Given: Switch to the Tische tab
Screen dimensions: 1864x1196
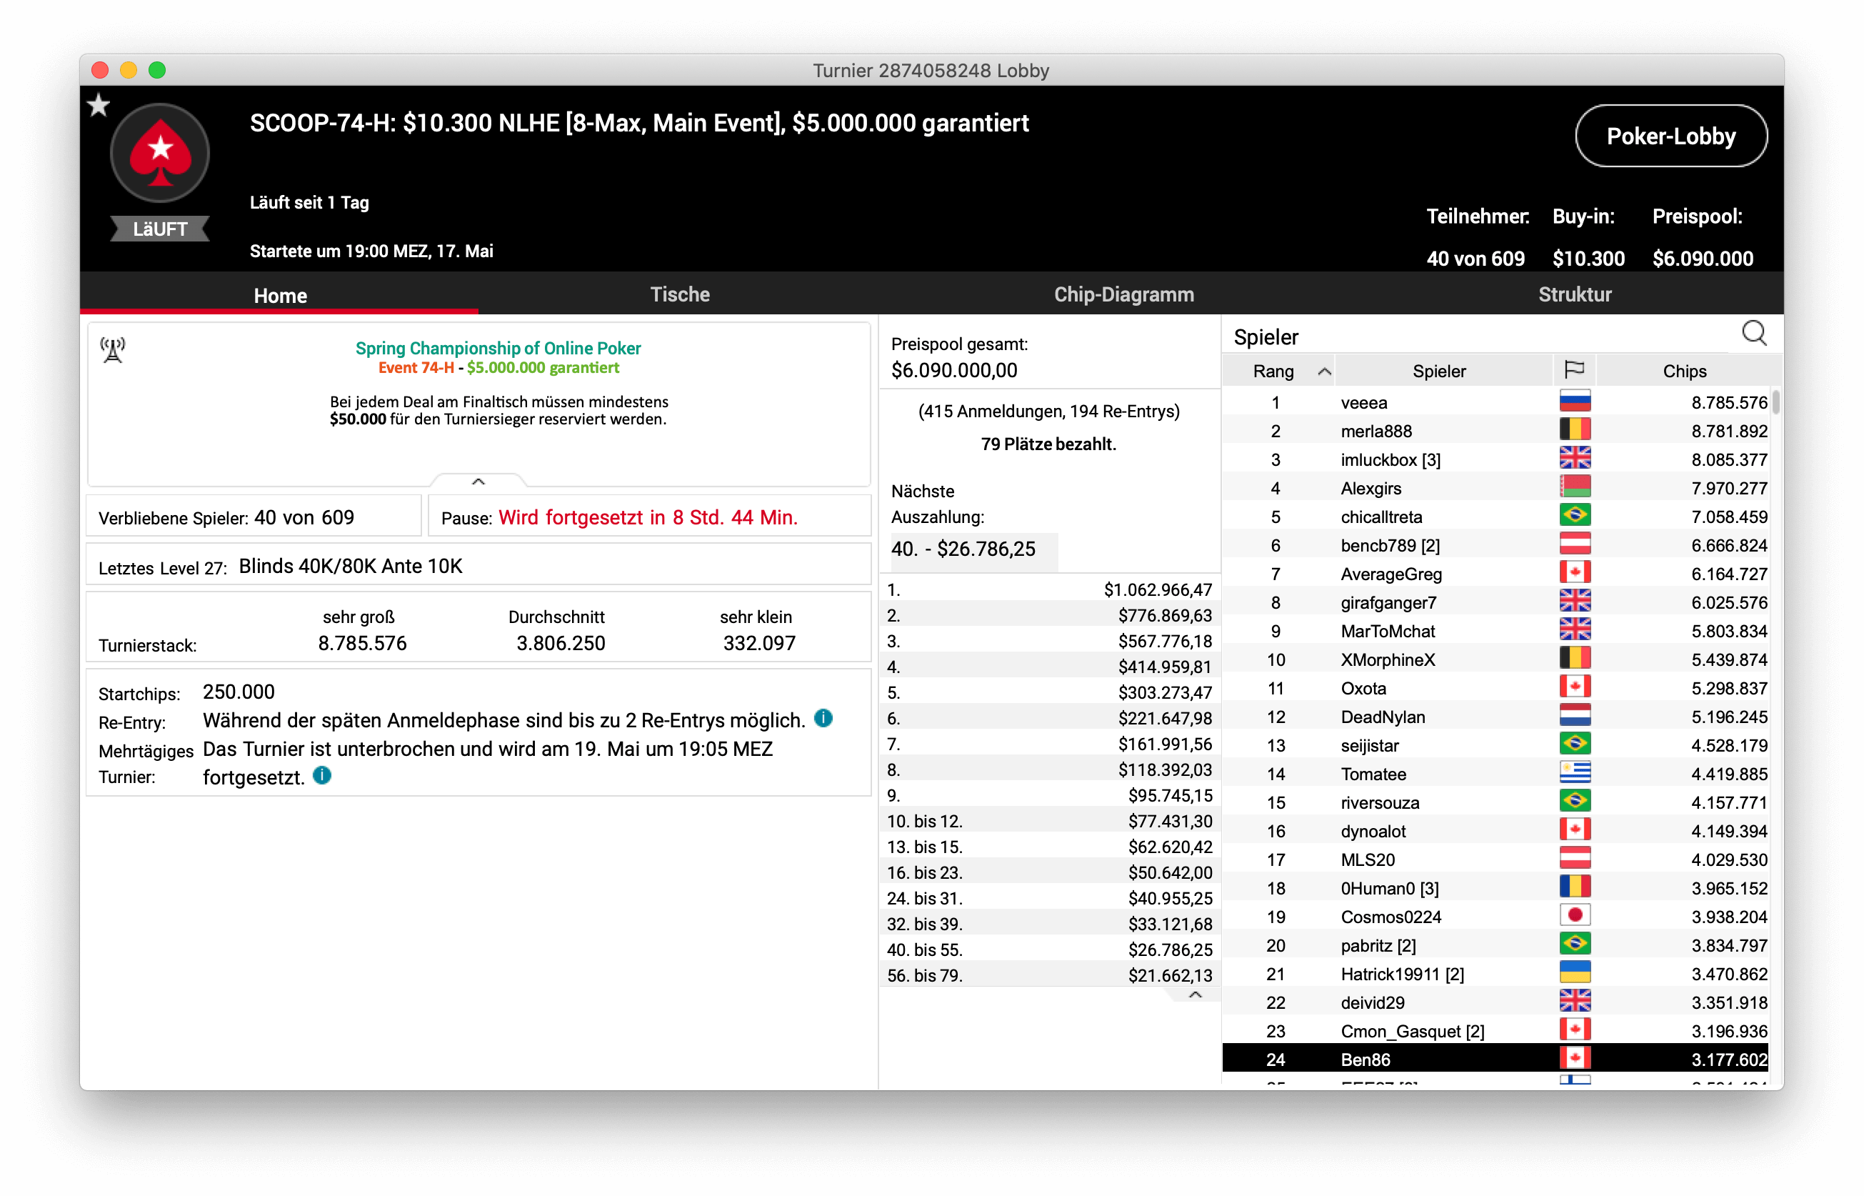Looking at the screenshot, I should (679, 294).
